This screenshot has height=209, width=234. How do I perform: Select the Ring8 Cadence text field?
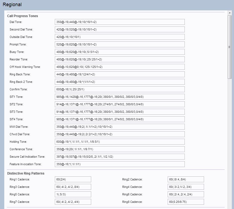[186, 202]
